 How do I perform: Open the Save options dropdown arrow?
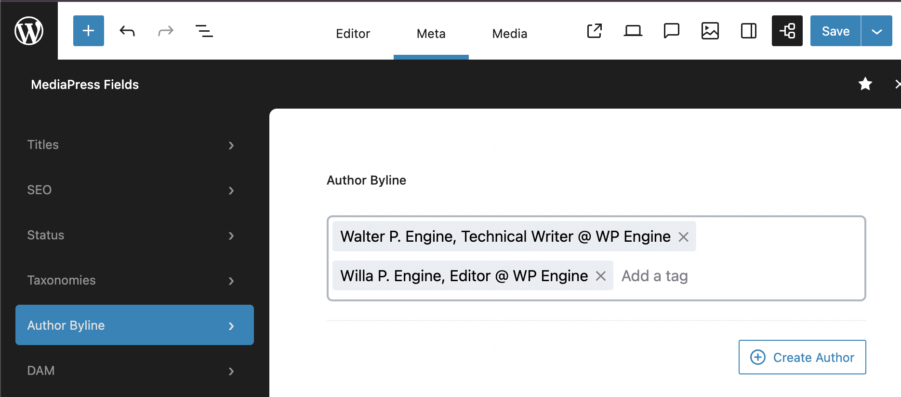[x=876, y=31]
